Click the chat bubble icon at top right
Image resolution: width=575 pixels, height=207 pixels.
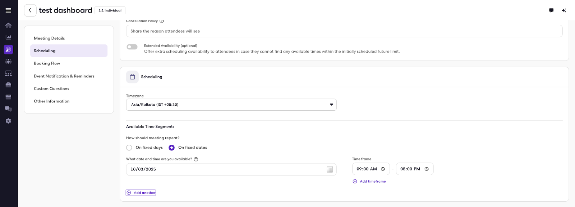tap(551, 10)
